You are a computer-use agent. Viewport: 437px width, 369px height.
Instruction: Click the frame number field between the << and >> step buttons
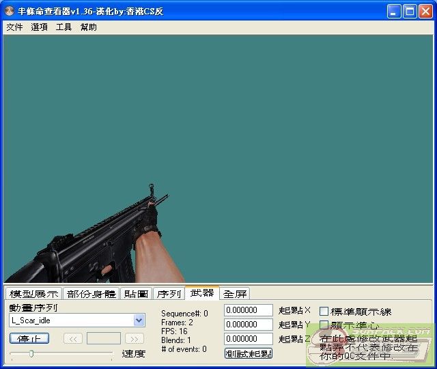pyautogui.click(x=104, y=339)
